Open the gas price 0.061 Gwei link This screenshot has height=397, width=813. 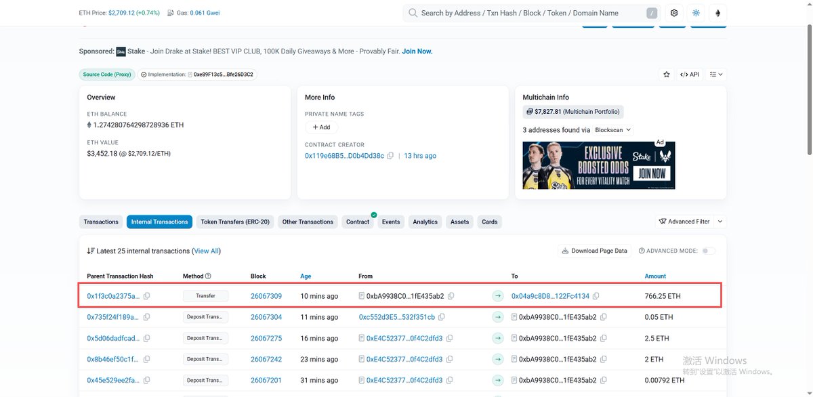point(205,13)
